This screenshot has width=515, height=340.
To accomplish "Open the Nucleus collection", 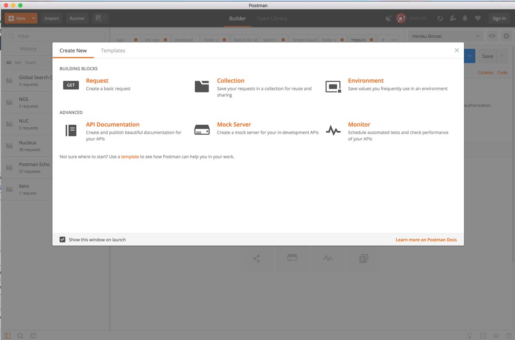I will 27,146.
